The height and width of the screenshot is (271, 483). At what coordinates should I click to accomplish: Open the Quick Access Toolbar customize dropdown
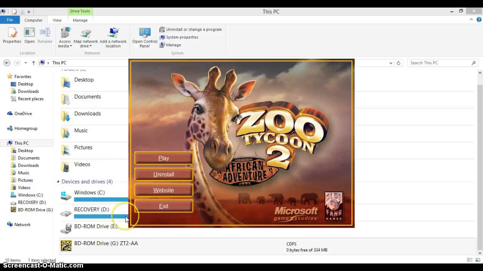point(29,12)
